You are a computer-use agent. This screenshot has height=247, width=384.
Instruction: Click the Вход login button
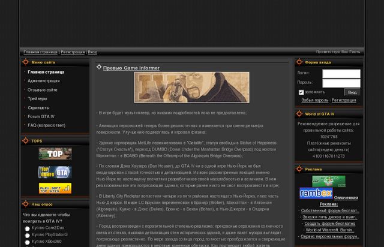352,92
